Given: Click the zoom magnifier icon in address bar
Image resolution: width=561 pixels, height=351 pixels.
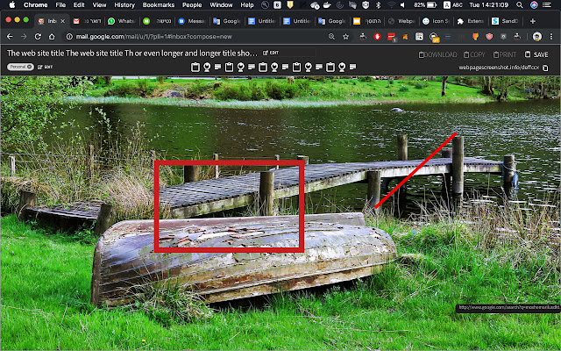Looking at the screenshot, I should [x=333, y=37].
